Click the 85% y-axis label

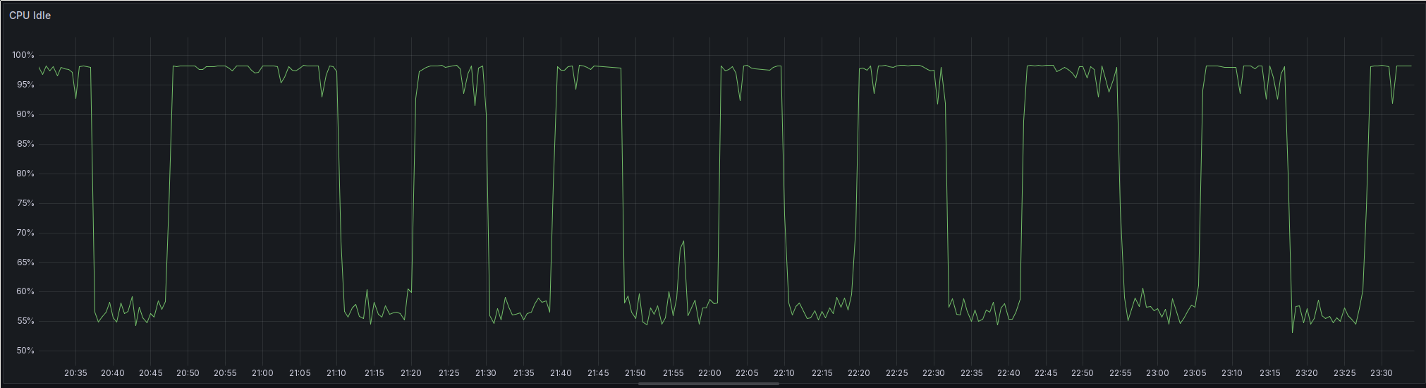coord(25,144)
